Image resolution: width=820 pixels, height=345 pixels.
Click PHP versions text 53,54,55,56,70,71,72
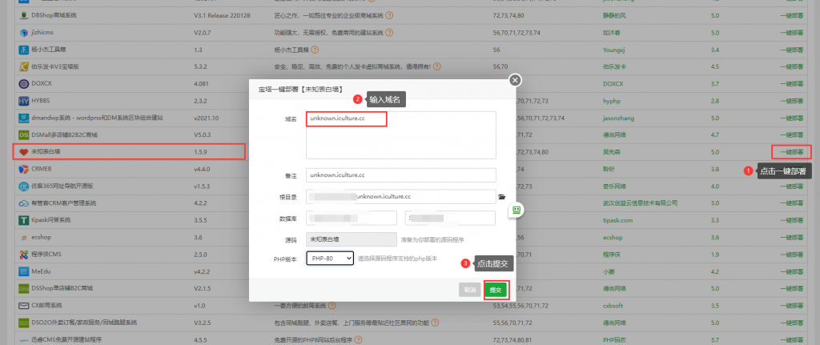pos(520,305)
